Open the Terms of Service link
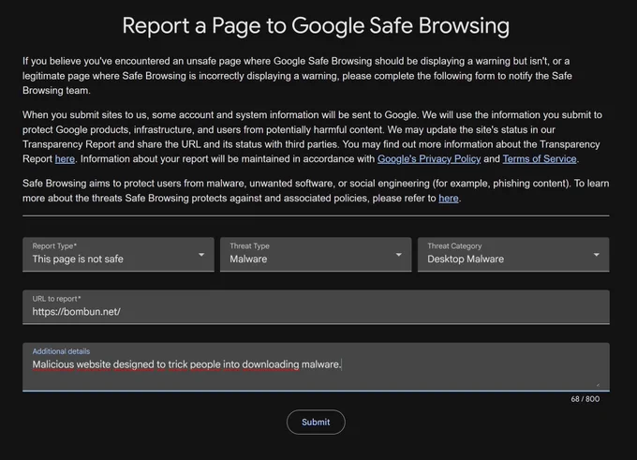The image size is (637, 460). tap(540, 159)
